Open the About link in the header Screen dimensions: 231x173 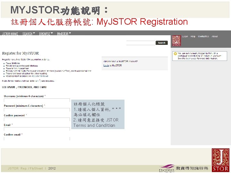click(x=215, y=36)
